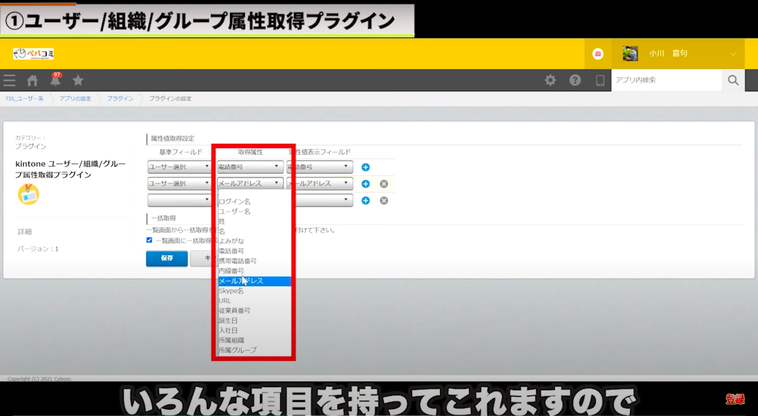Open the アプリの設定 breadcrumb link
Screen dimensions: 758x416
75,99
